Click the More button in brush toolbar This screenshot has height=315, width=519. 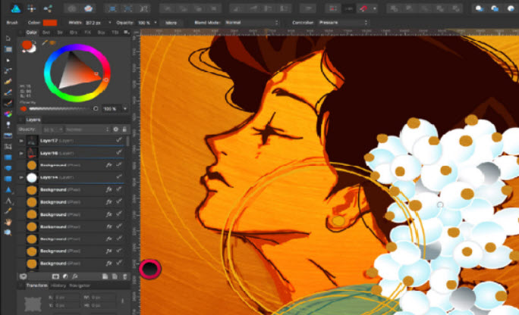[171, 23]
